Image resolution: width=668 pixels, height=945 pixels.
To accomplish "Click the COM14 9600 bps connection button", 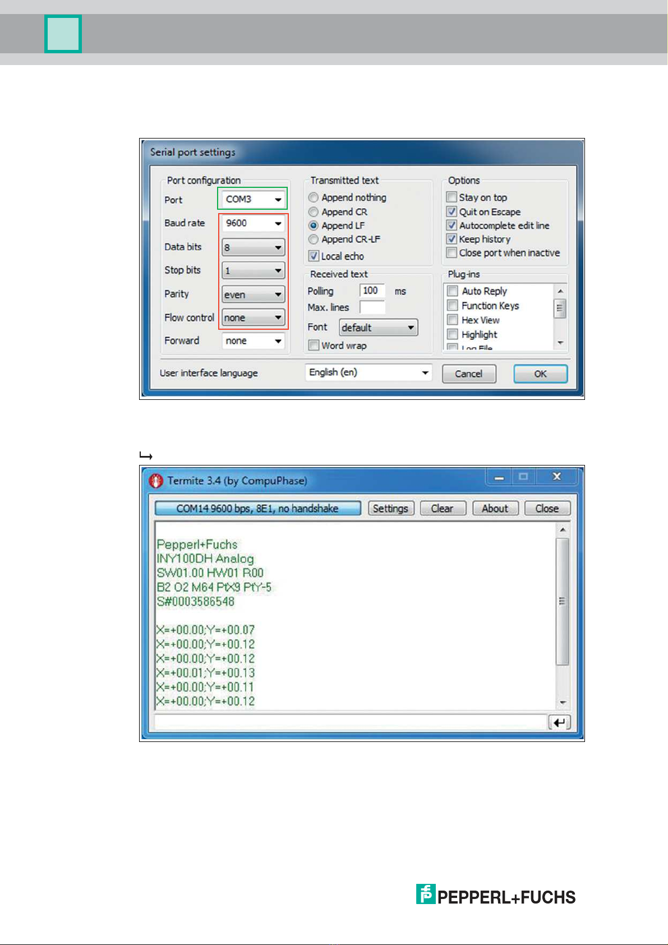I will click(258, 509).
